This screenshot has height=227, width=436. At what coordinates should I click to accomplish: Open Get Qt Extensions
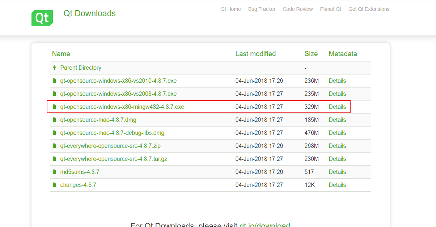pos(369,9)
